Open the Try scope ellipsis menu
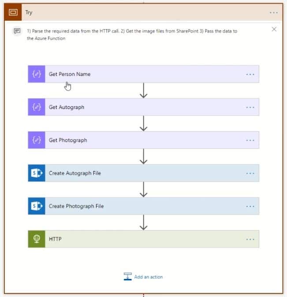This screenshot has width=287, height=297. click(x=274, y=12)
